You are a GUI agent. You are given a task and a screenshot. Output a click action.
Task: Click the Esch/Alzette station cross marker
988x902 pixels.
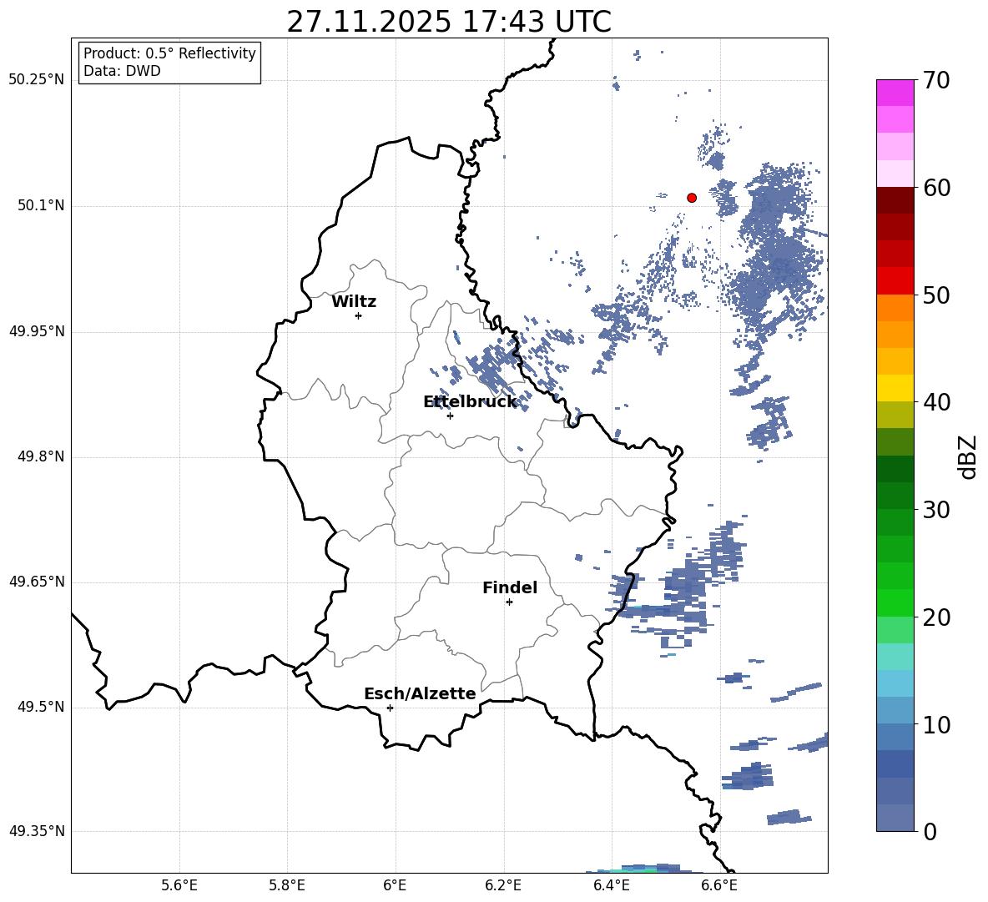(x=390, y=708)
